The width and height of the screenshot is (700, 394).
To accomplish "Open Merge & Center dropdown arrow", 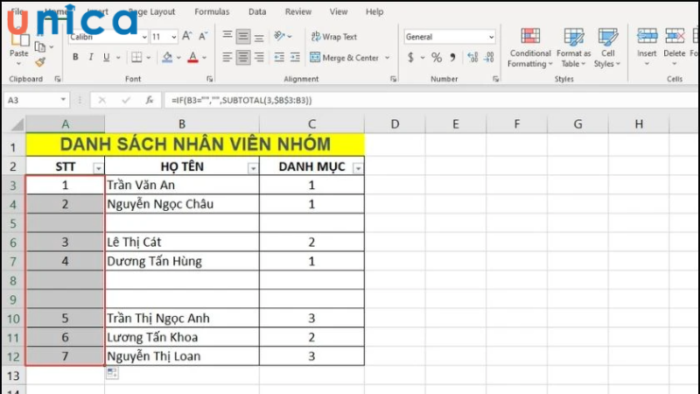I will [x=387, y=58].
